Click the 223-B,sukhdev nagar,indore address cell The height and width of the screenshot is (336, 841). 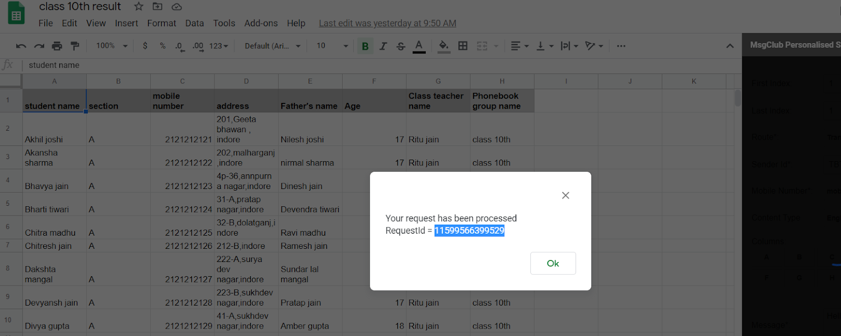coord(246,298)
